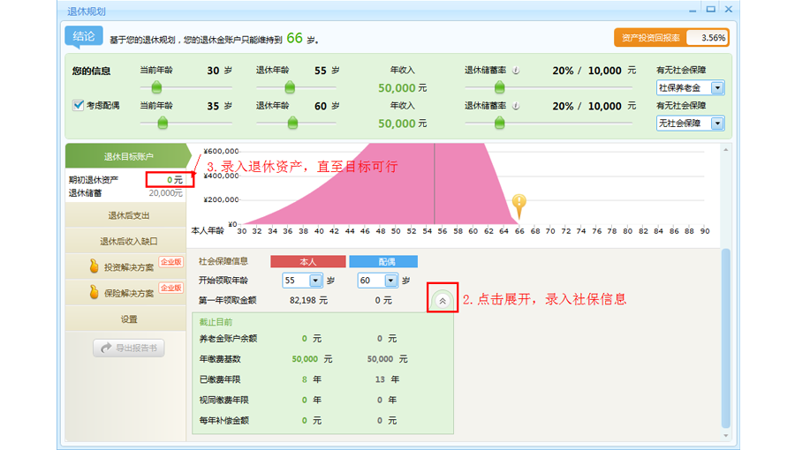Select the 退休后收入缺口 tab

pyautogui.click(x=128, y=241)
